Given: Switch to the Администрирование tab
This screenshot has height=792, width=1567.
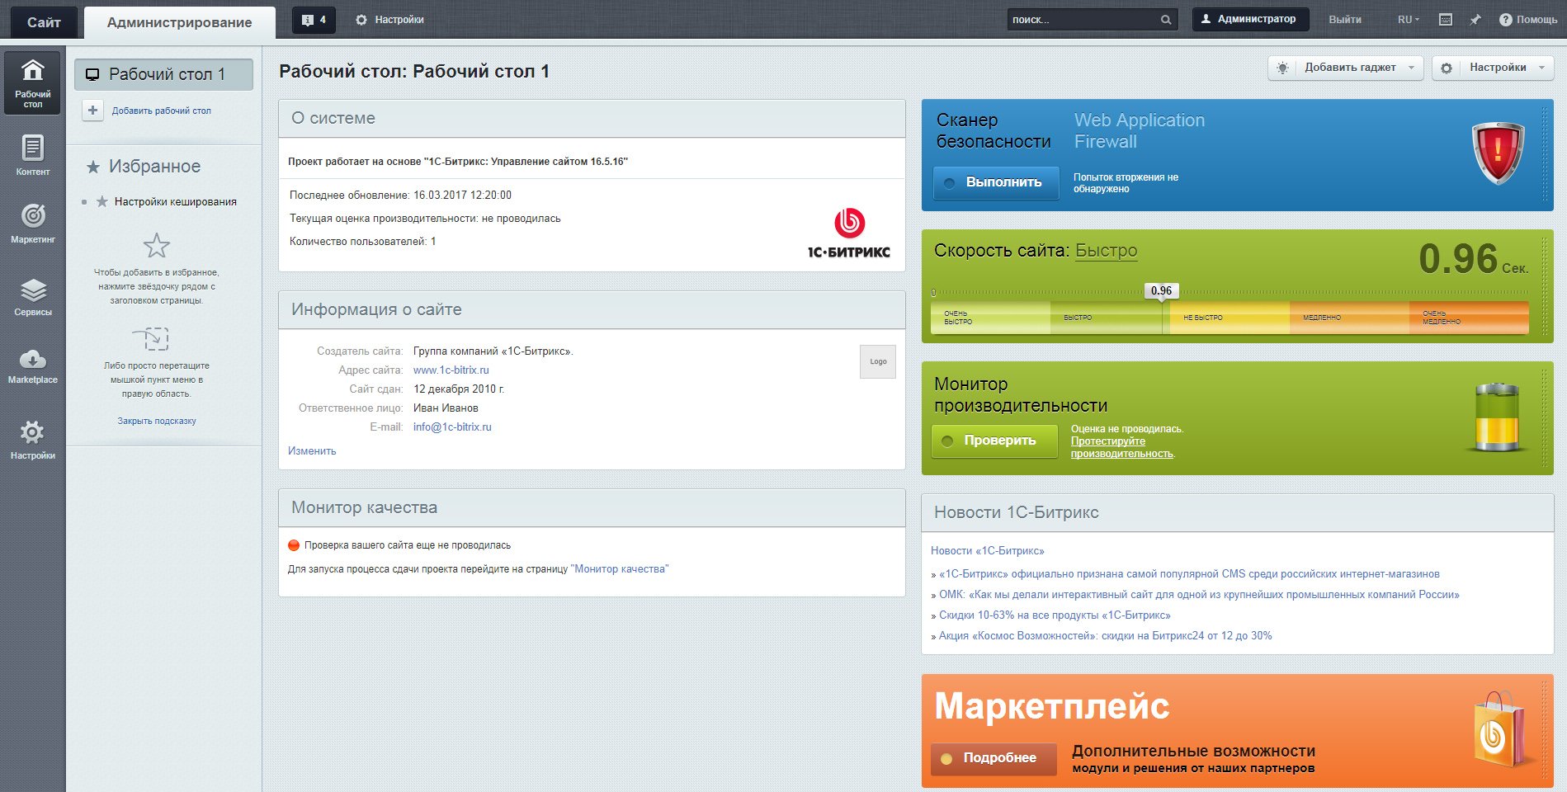Looking at the screenshot, I should (180, 22).
